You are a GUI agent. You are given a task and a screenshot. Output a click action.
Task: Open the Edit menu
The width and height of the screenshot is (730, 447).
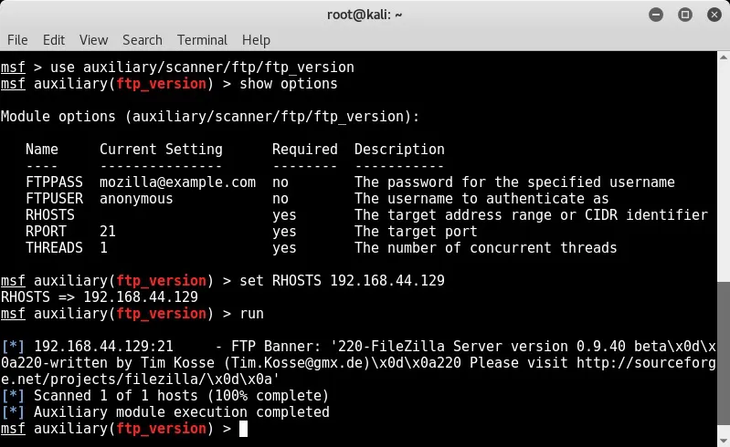[x=54, y=40]
